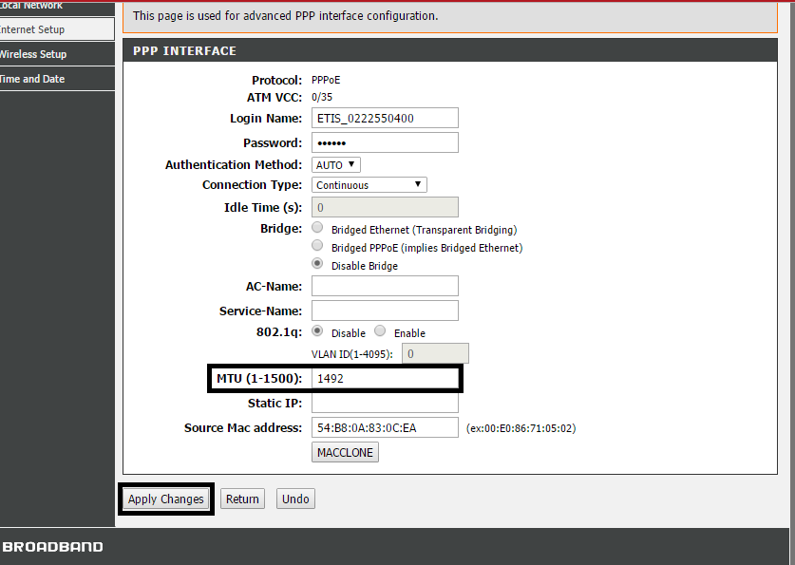The width and height of the screenshot is (795, 565).
Task: Click Apply Changes button
Action: point(166,499)
